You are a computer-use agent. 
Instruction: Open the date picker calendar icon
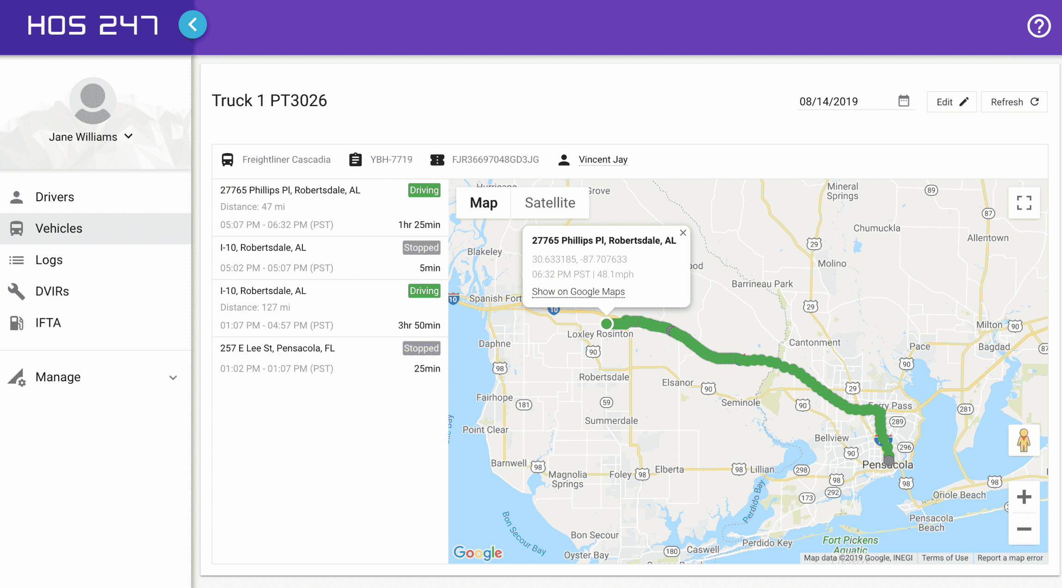point(904,101)
